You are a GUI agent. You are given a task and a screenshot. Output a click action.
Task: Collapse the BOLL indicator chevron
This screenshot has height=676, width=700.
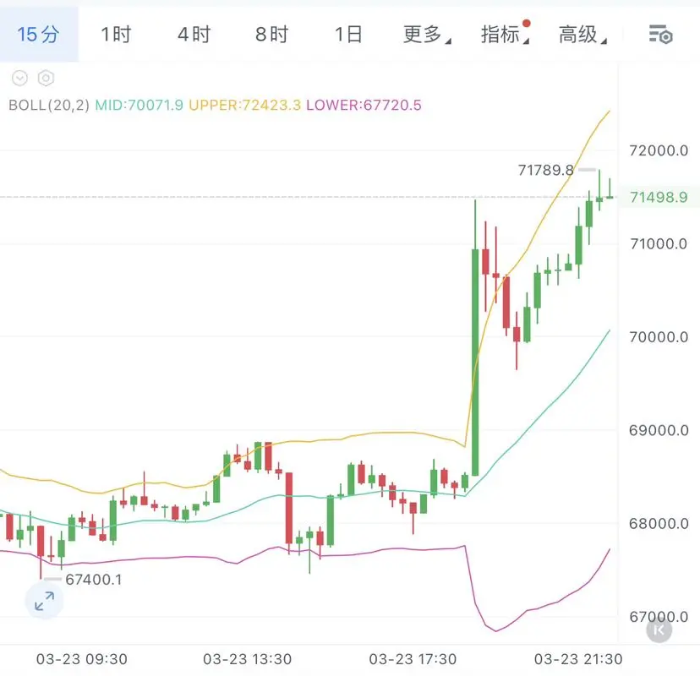pyautogui.click(x=19, y=78)
